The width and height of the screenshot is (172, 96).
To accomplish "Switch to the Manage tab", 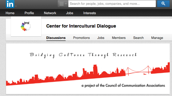I will pos(157,38).
